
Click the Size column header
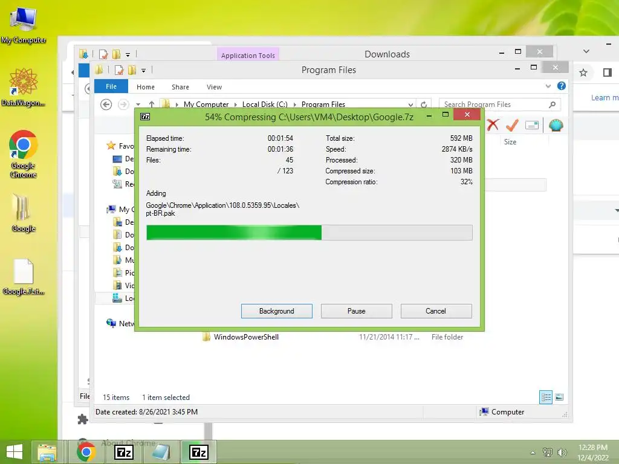[510, 141]
